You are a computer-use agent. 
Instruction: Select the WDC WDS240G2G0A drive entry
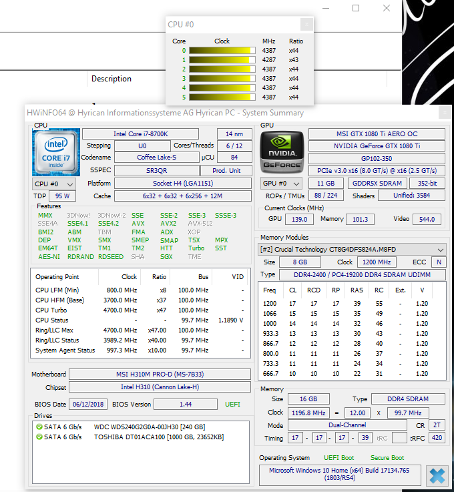141,427
